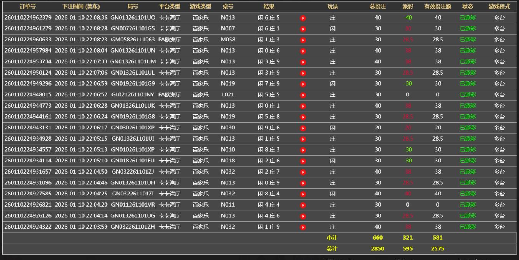519x260 pixels.
Task: Open order number 260110224949296
Action: click(28, 84)
